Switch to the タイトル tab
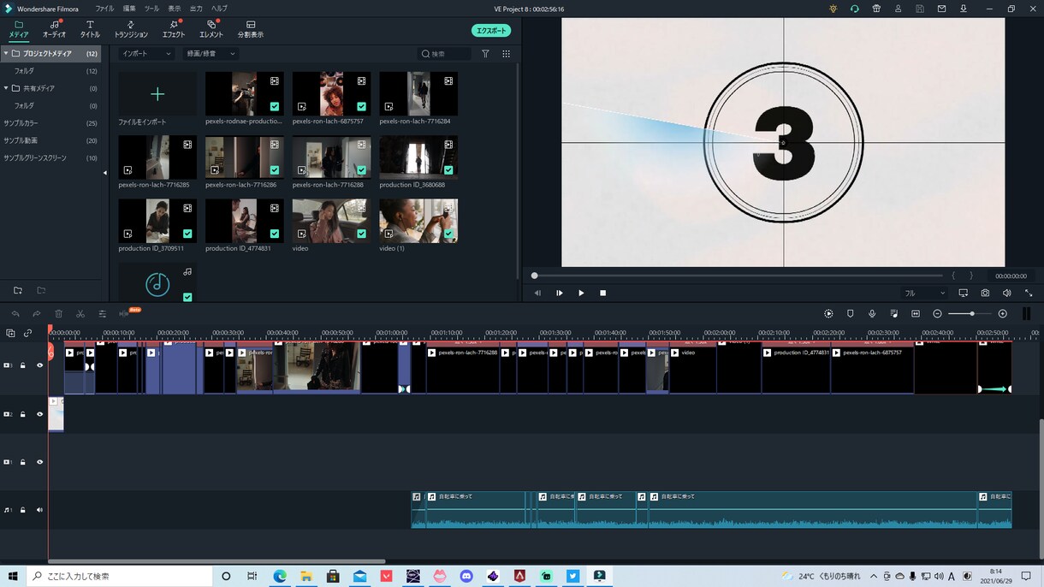The height and width of the screenshot is (587, 1044). (90, 29)
